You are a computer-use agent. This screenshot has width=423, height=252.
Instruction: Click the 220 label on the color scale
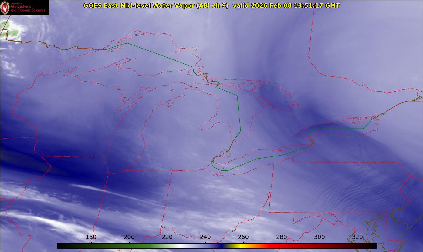pyautogui.click(x=167, y=237)
